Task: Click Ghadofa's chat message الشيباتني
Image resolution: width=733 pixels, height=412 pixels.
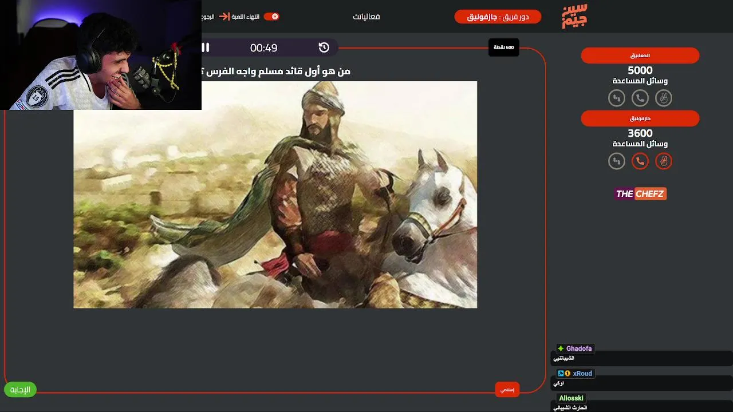Action: [563, 358]
